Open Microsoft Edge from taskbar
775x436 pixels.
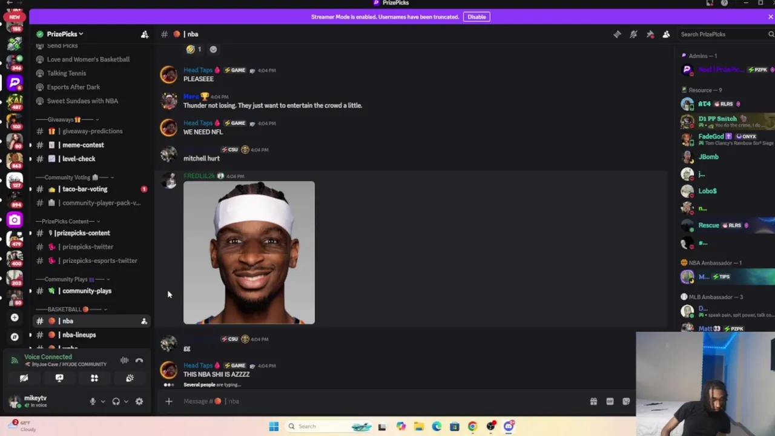click(437, 426)
